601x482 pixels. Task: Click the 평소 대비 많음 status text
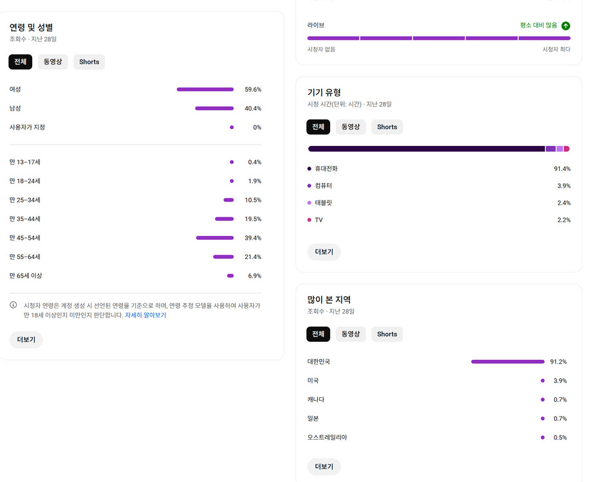[x=539, y=25]
